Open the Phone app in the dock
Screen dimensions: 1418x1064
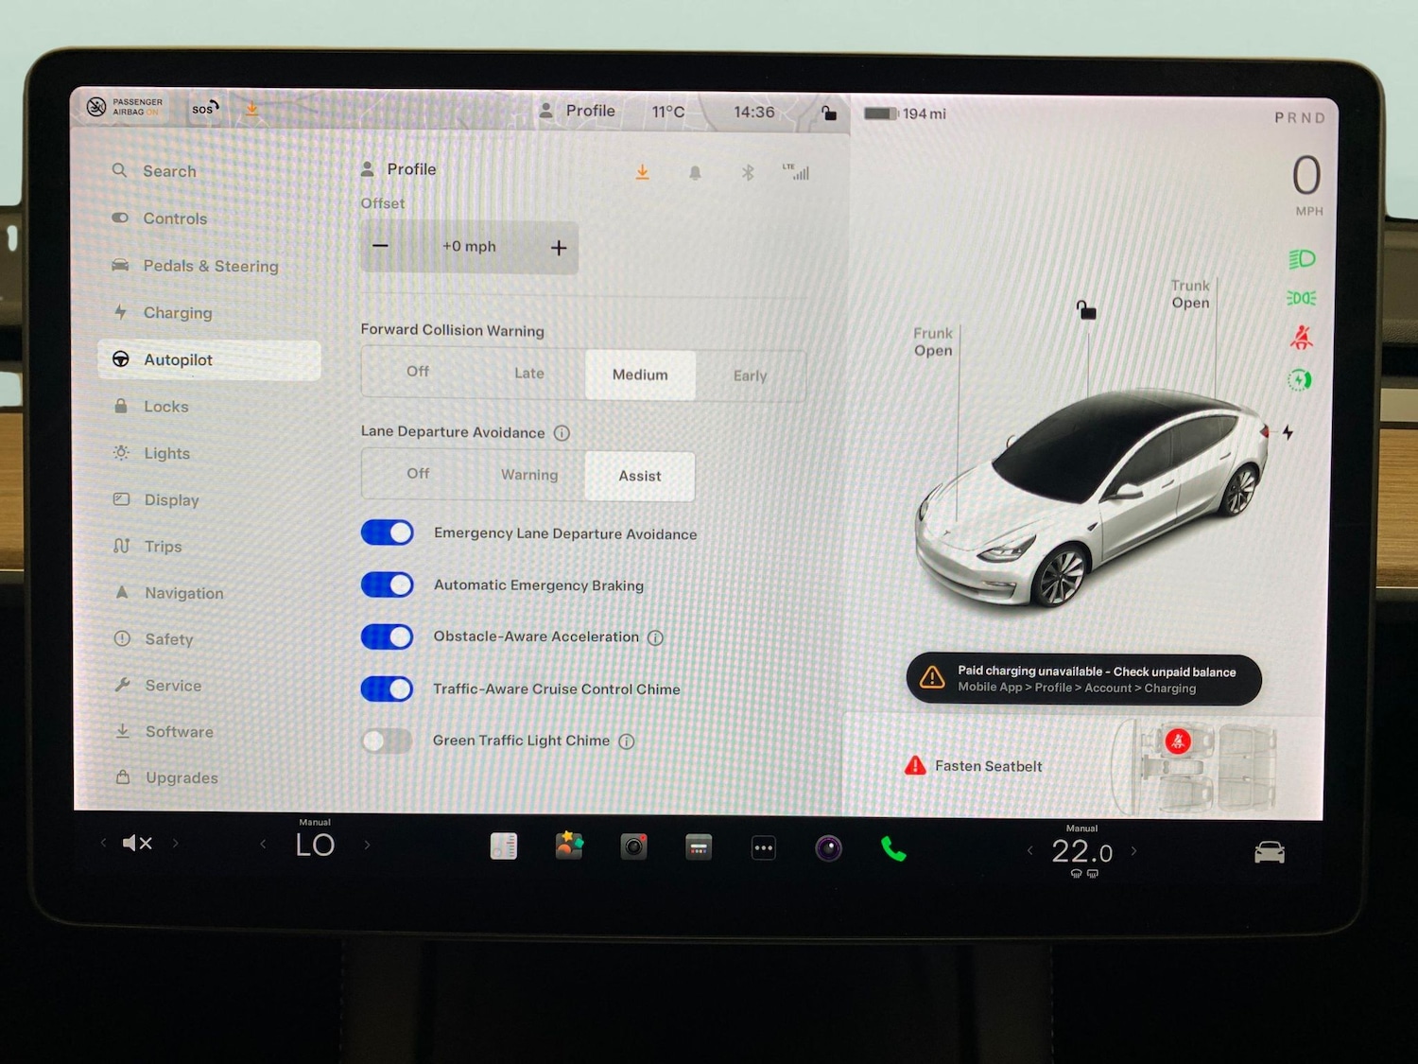click(892, 849)
